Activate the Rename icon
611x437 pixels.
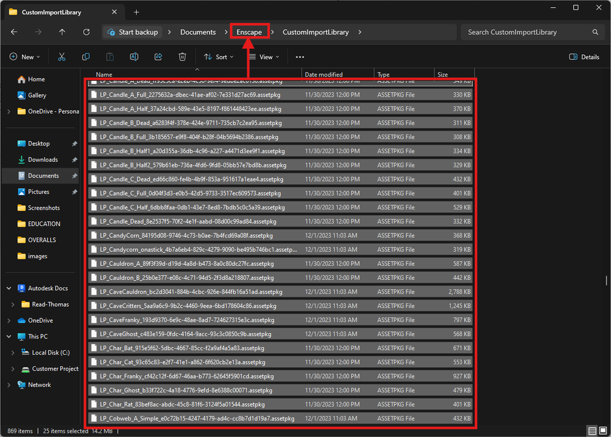134,56
